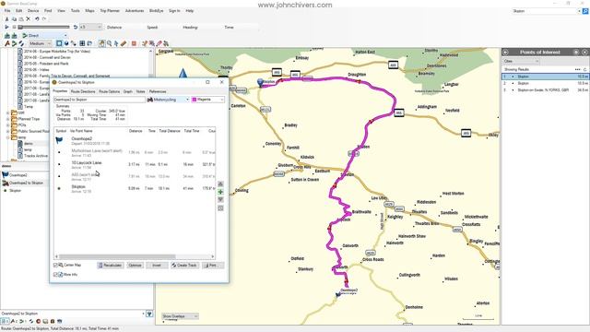Click the Cut scissors icon in toolbar

[x=6, y=18]
